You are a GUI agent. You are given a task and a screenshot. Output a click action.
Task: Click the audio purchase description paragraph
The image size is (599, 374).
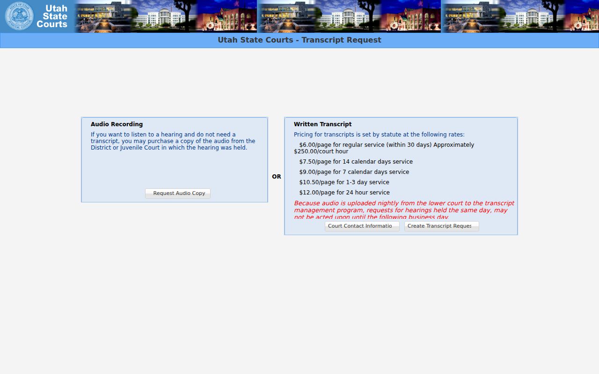pyautogui.click(x=173, y=141)
